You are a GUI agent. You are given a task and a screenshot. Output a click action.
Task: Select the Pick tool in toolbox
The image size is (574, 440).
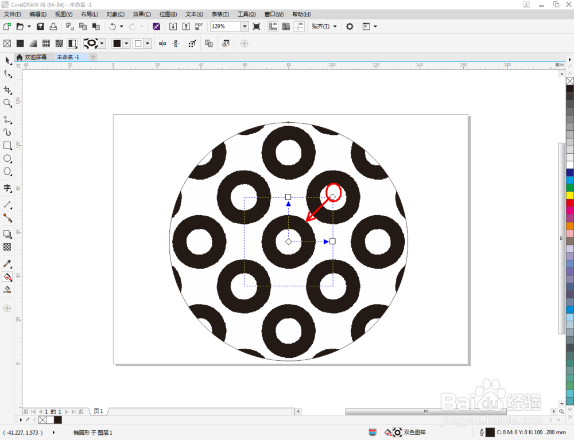tap(7, 60)
